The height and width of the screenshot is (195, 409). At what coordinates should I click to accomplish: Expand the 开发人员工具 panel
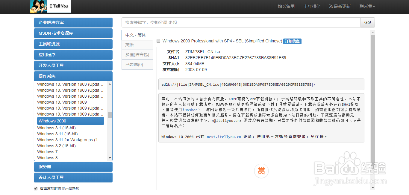click(73, 65)
